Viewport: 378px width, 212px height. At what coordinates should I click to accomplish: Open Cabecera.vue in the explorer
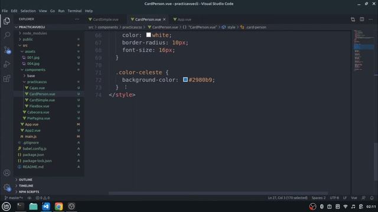[38, 112]
